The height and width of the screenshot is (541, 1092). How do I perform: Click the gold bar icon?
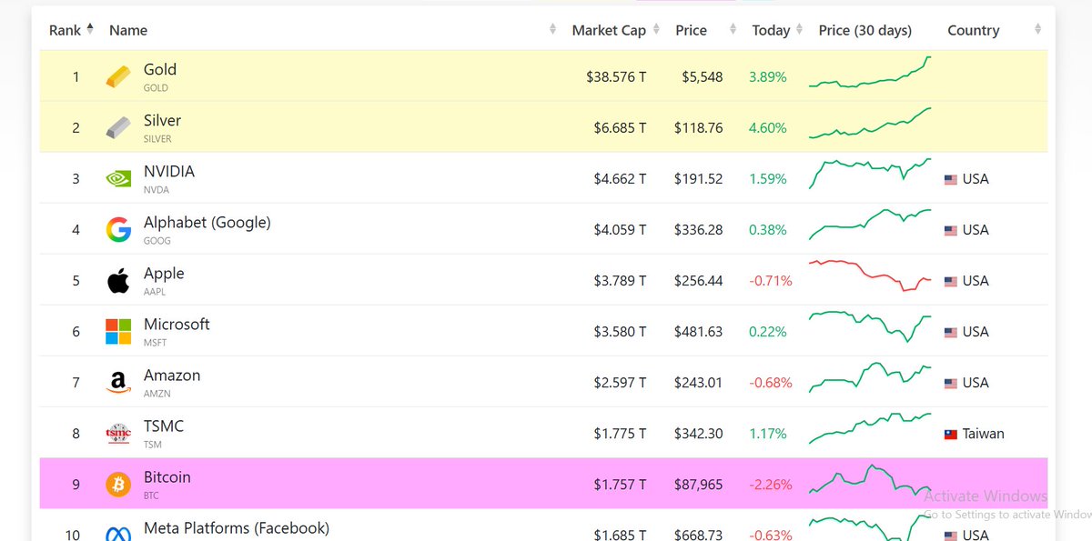116,76
